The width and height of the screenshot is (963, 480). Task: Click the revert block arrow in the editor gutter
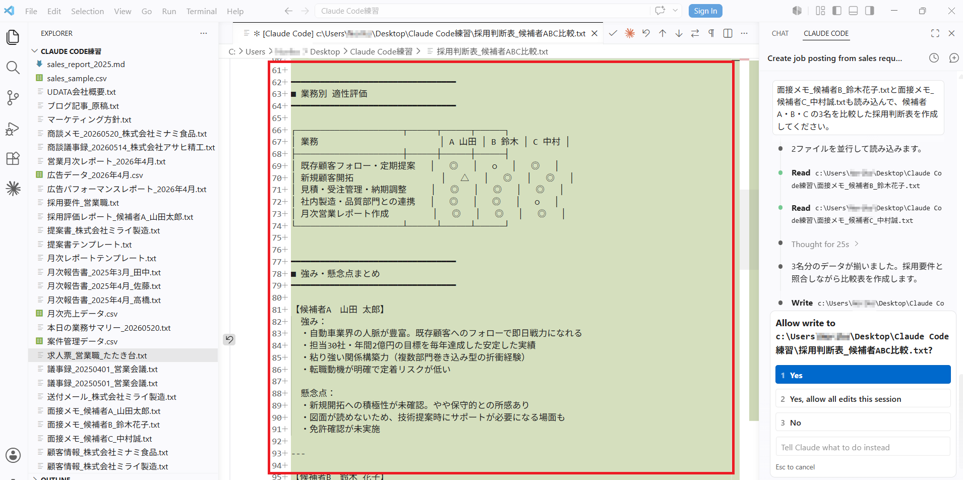point(229,339)
